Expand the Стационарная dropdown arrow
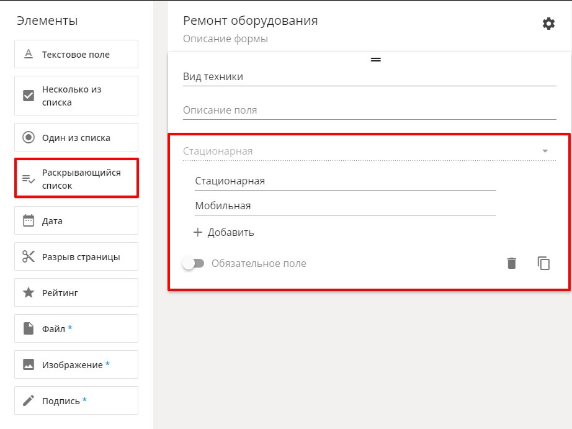The height and width of the screenshot is (429, 572). [x=545, y=151]
